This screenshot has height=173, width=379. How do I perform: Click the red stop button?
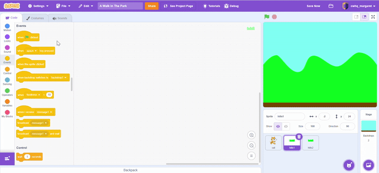pyautogui.click(x=274, y=17)
